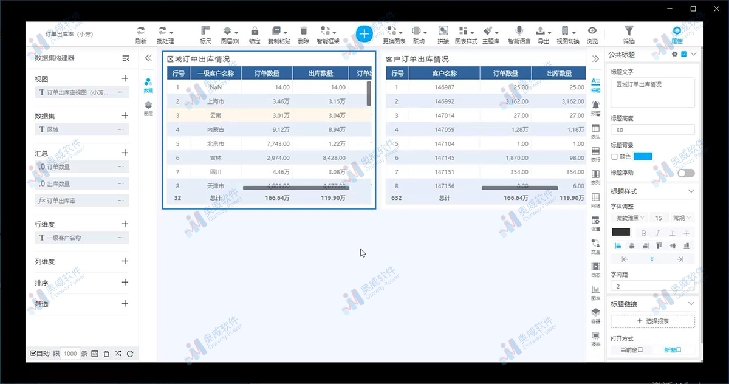Click the shuffle icon in bottom bar
729x384 pixels.
click(x=118, y=354)
